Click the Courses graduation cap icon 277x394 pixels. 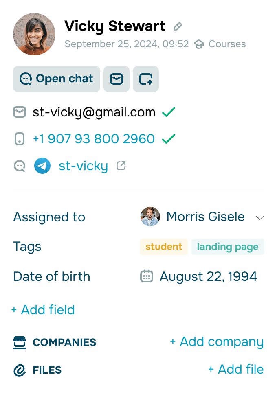(199, 44)
